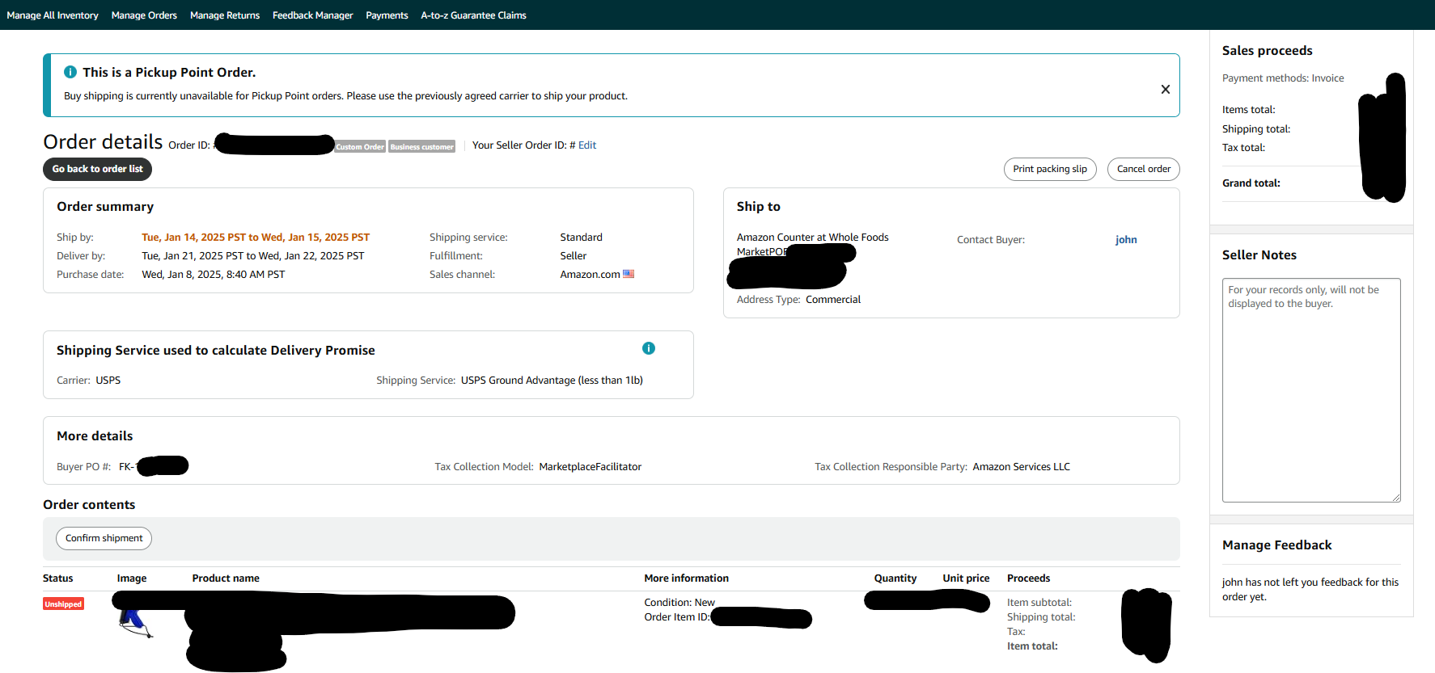1435x673 pixels.
Task: Select the 'USPS' carrier value
Action: [x=108, y=381]
